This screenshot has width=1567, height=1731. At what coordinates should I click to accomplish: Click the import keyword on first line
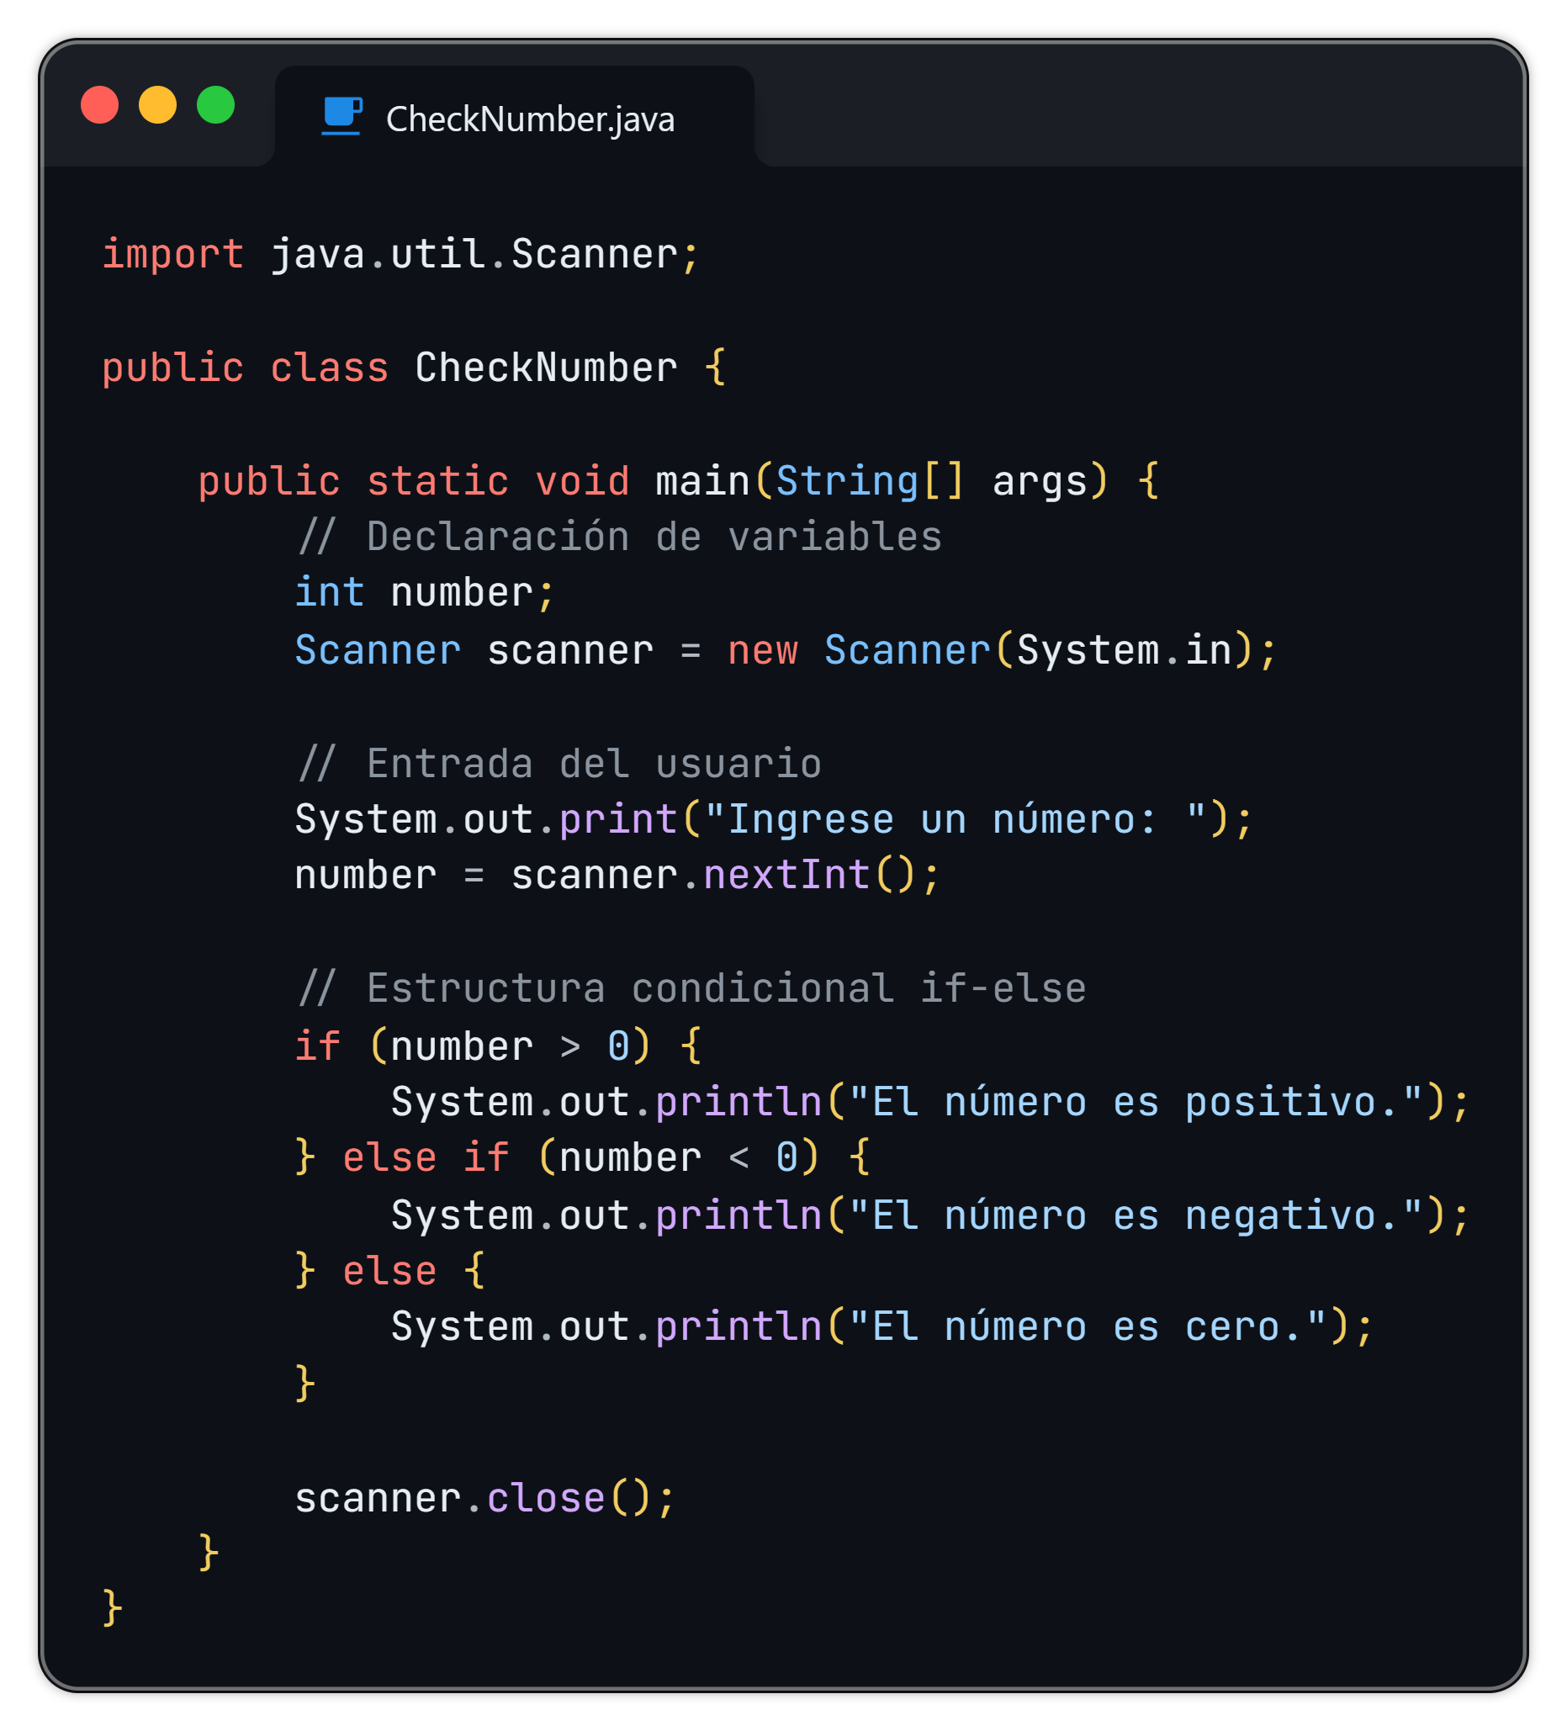click(x=172, y=255)
